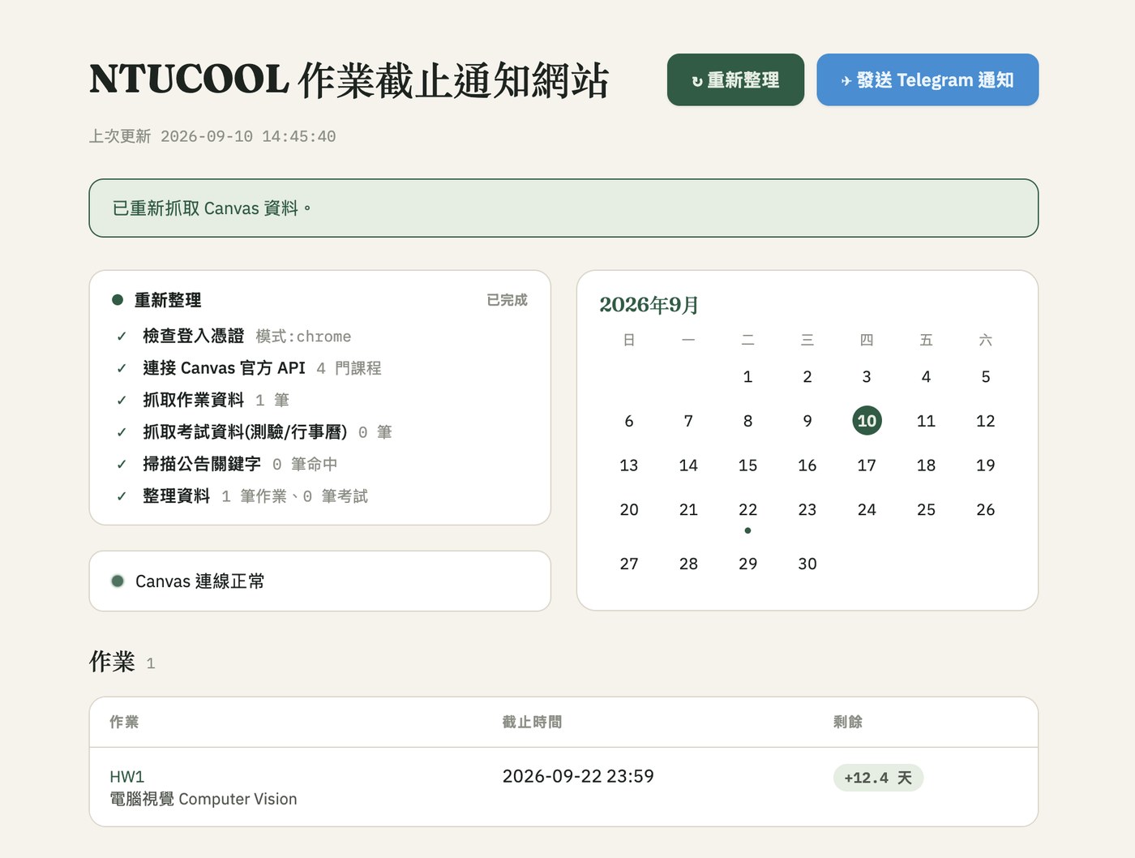Open the HW1 assignment link
1135x858 pixels.
pyautogui.click(x=127, y=777)
